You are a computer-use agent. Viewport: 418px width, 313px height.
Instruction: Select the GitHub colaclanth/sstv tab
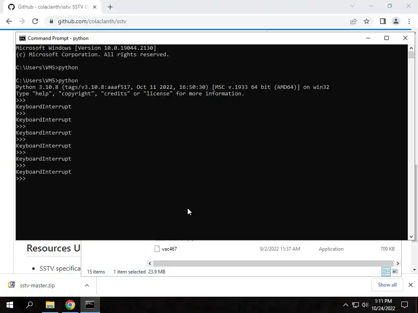coord(52,7)
